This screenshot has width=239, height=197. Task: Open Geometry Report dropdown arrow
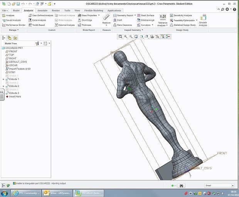click(135, 15)
